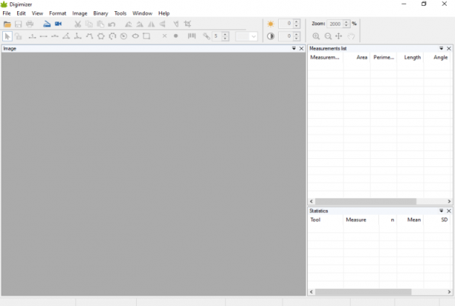The width and height of the screenshot is (455, 306).
Task: Decrease the contrast value stepper
Action: 297,39
